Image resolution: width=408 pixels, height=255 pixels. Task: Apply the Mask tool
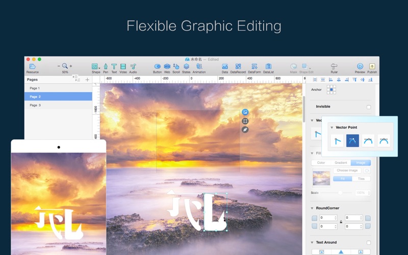pos(294,68)
